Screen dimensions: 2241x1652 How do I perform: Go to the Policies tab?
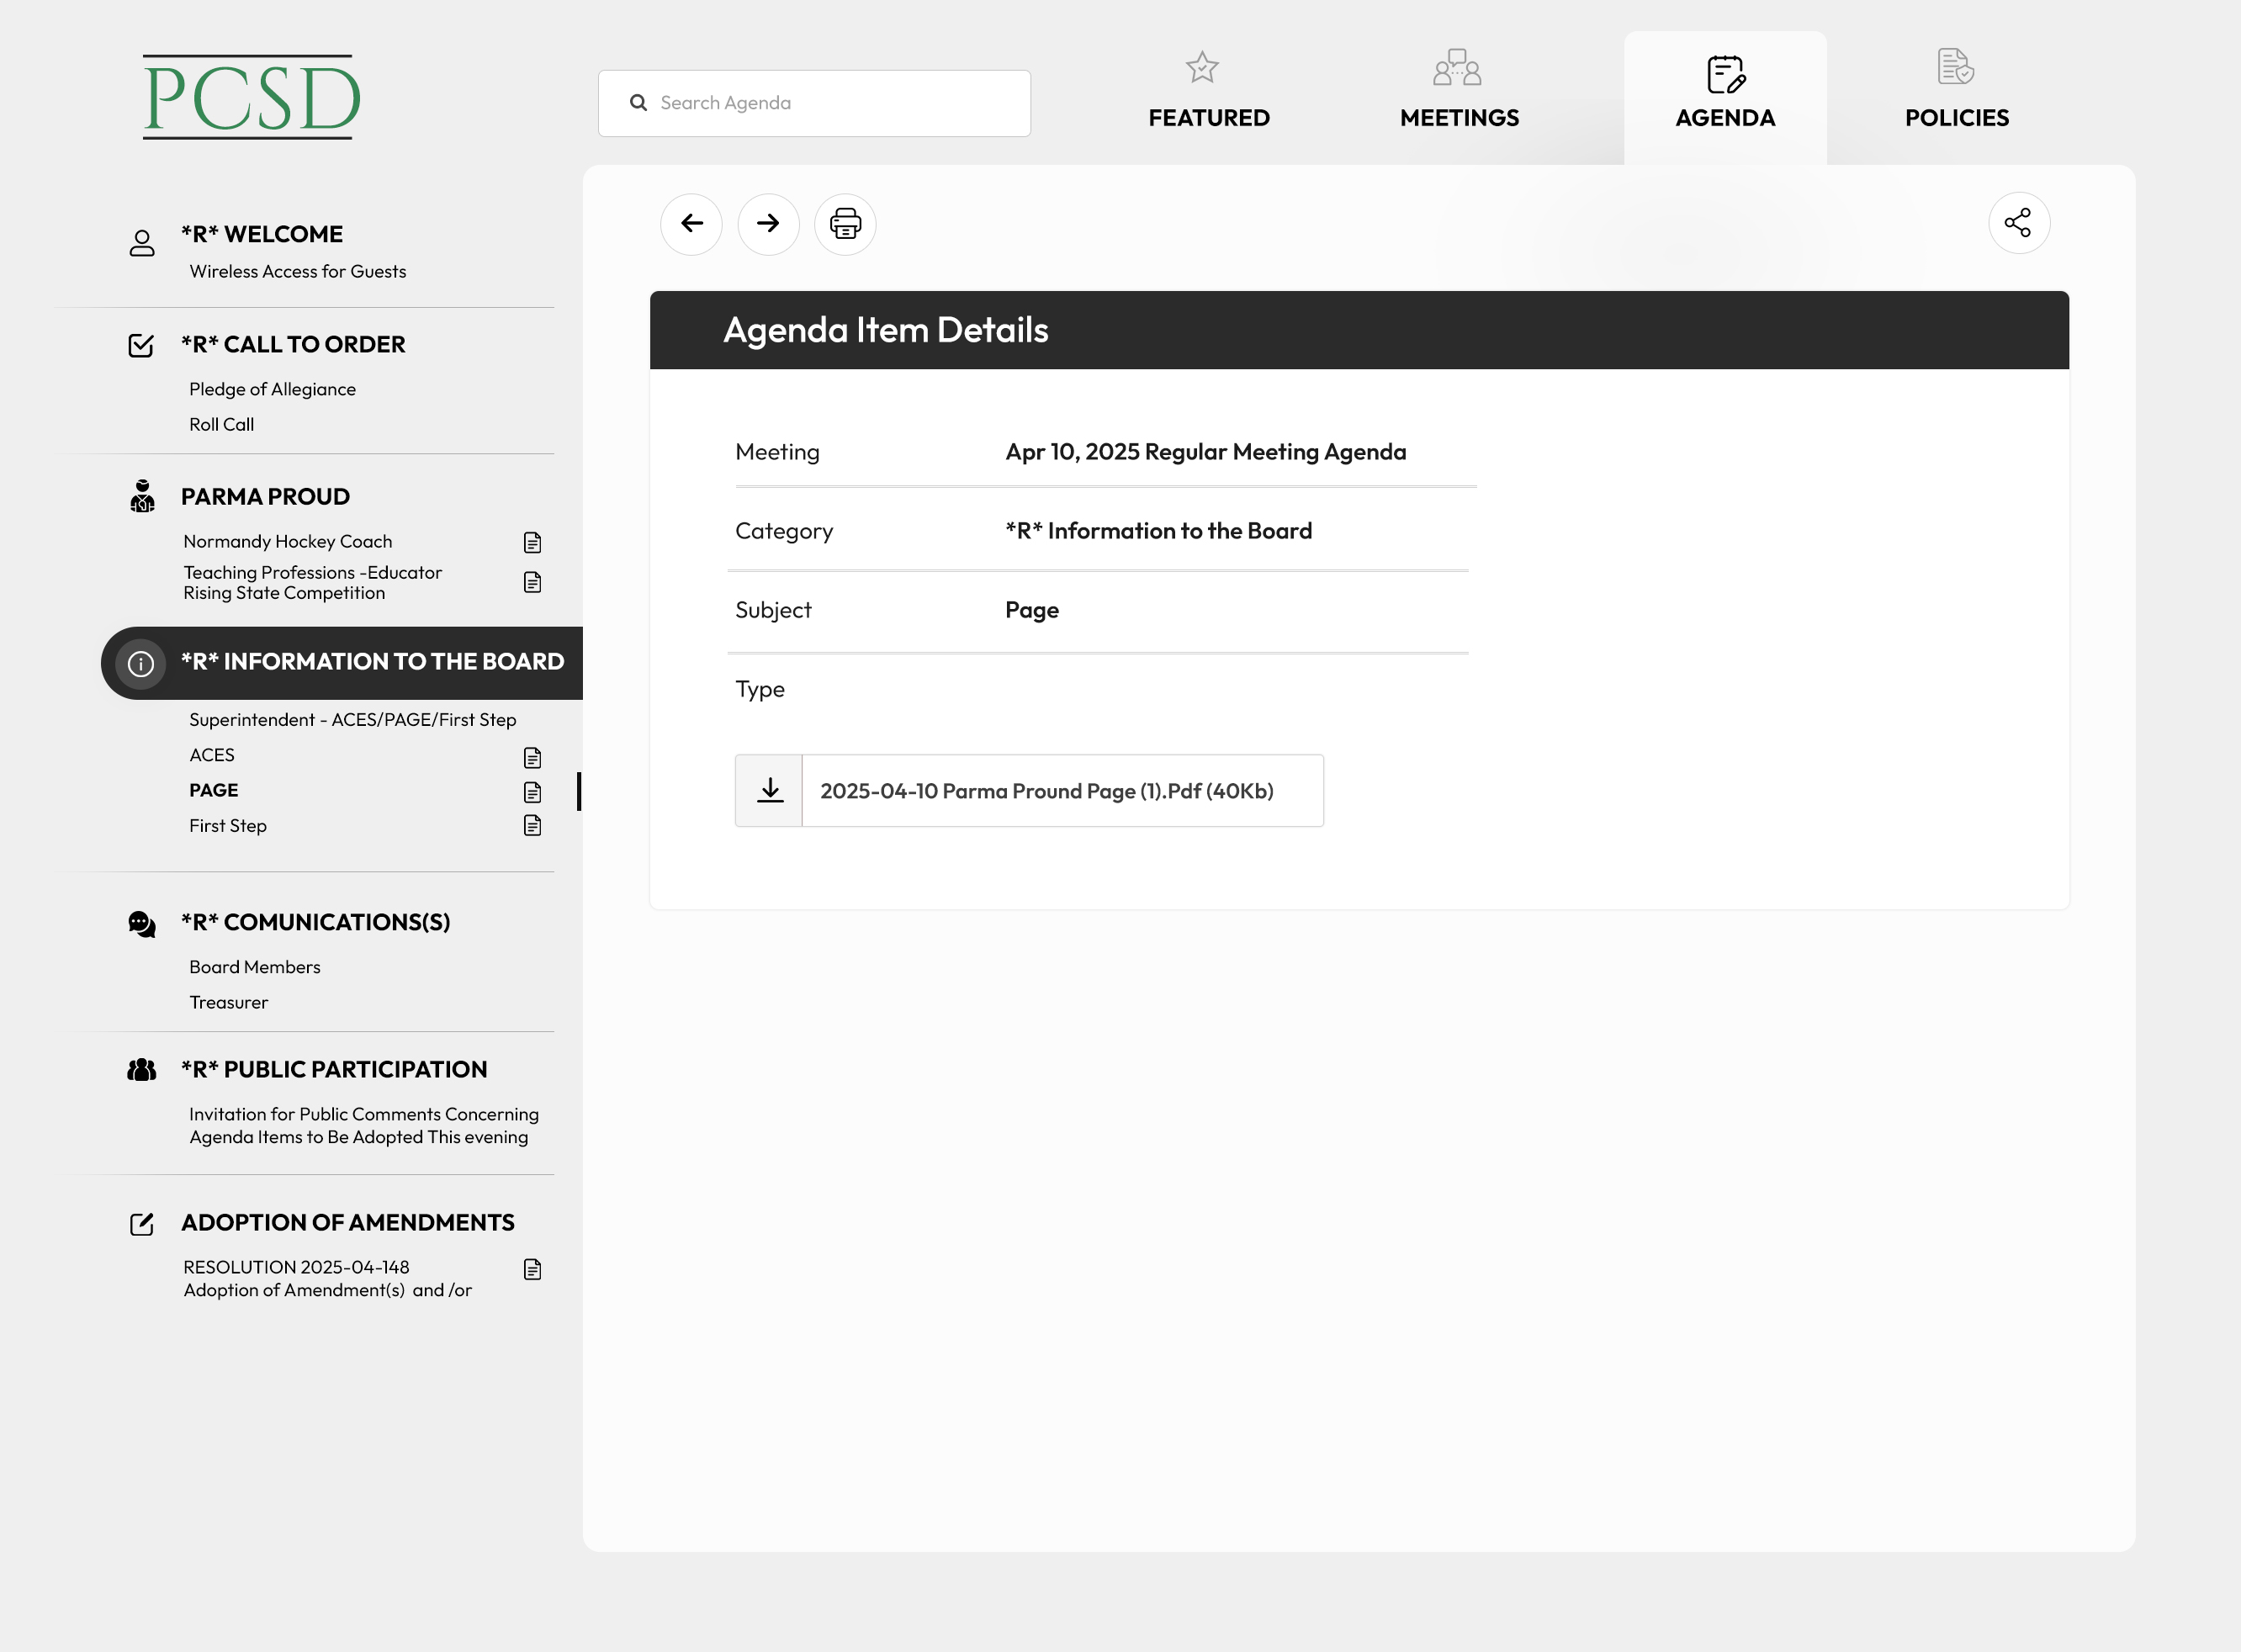1955,92
